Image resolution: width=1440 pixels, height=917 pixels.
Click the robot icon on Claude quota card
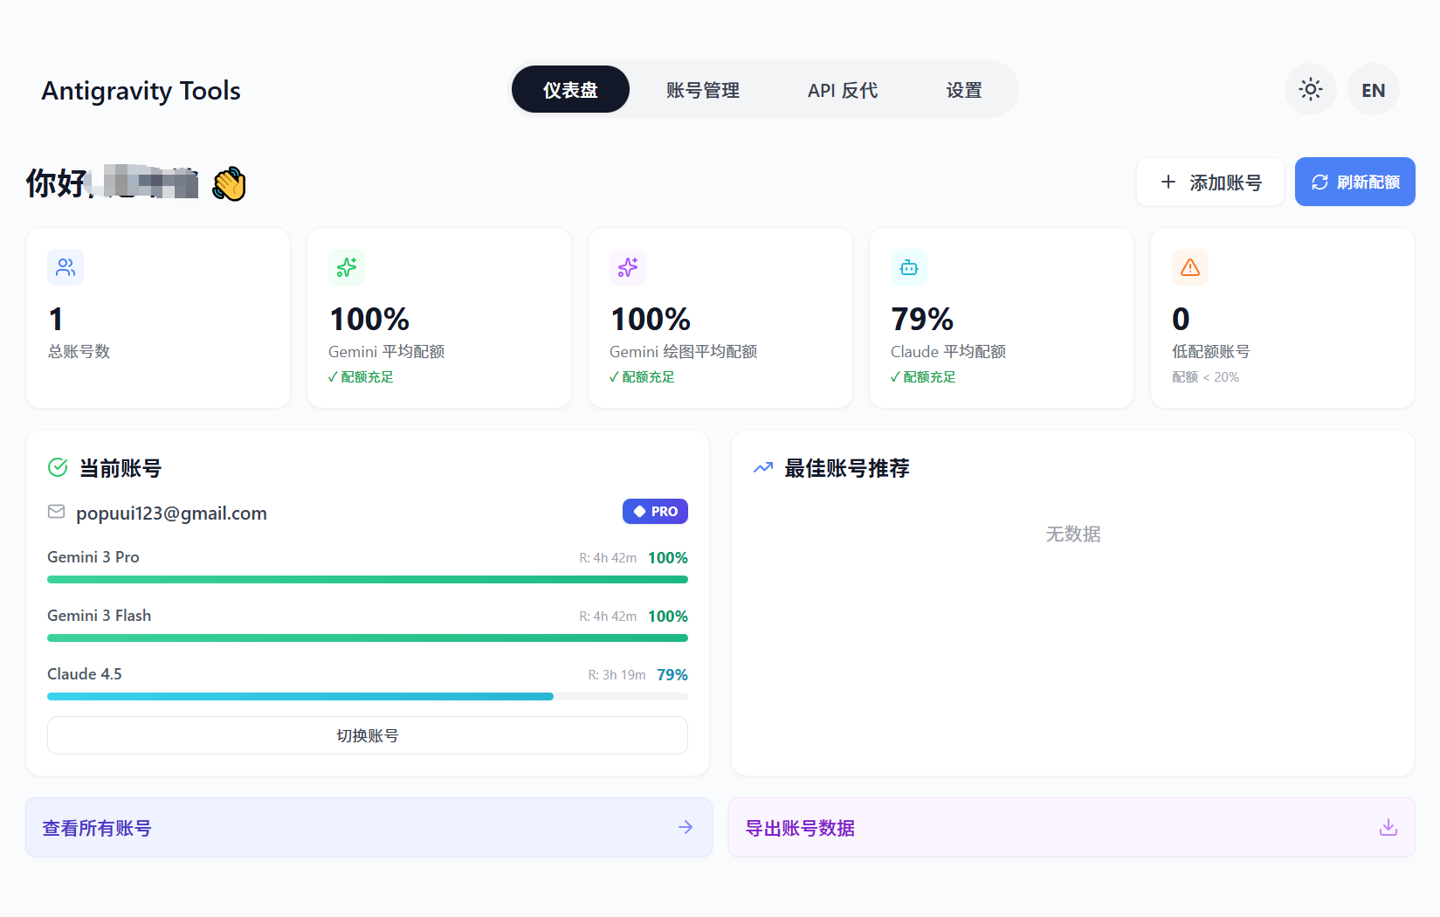coord(908,267)
